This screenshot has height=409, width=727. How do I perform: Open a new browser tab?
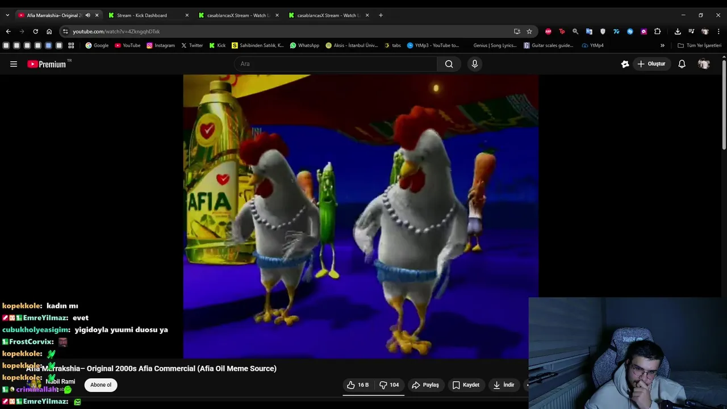tap(381, 15)
